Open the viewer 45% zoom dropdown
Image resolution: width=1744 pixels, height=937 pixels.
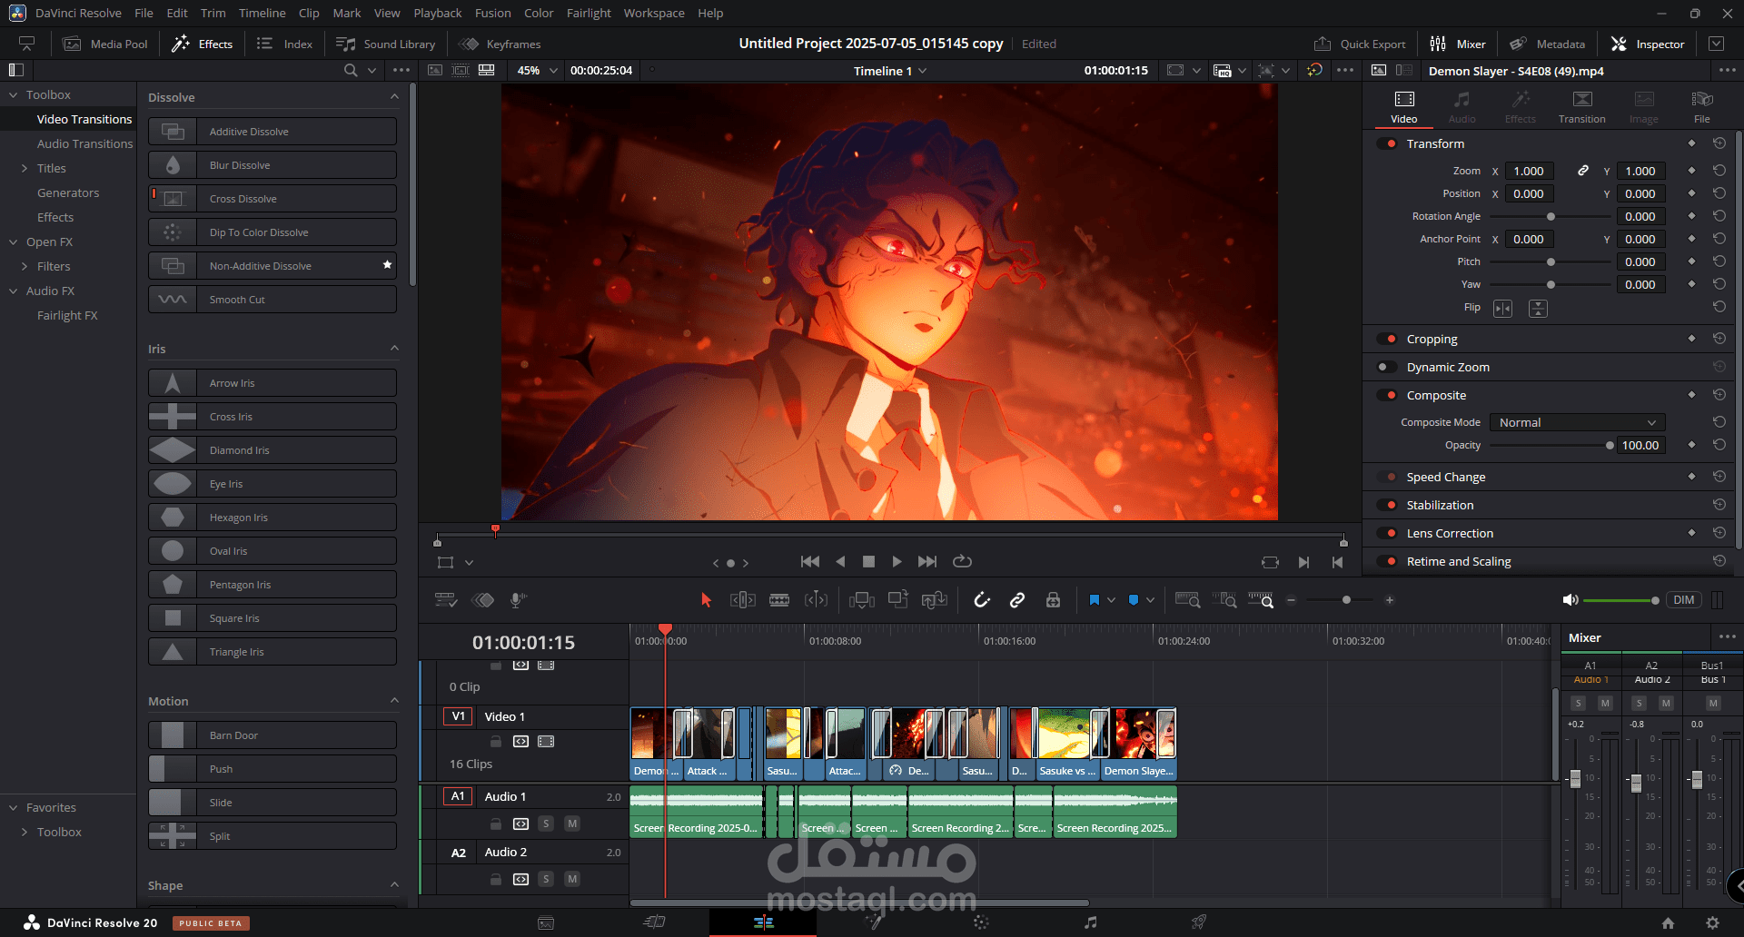(537, 70)
